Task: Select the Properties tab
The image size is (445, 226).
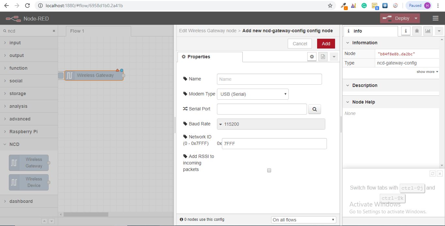Action: coord(210,57)
